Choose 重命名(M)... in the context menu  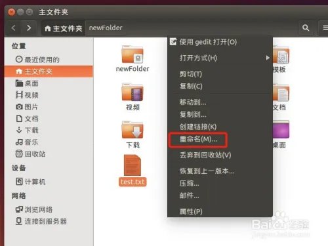[220, 139]
